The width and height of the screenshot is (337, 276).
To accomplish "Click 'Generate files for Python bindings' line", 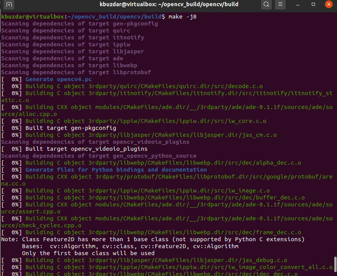I will click(x=116, y=170).
